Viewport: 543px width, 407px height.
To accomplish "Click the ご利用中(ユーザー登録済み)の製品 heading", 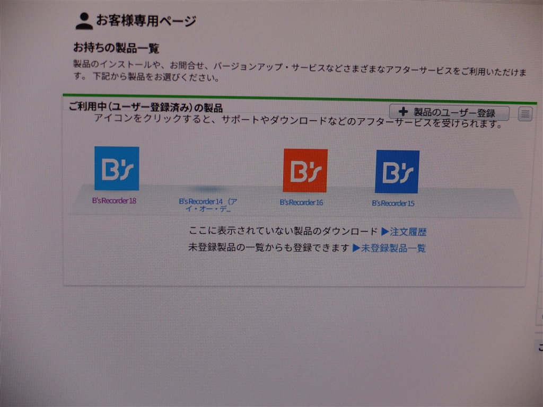I will click(x=145, y=107).
